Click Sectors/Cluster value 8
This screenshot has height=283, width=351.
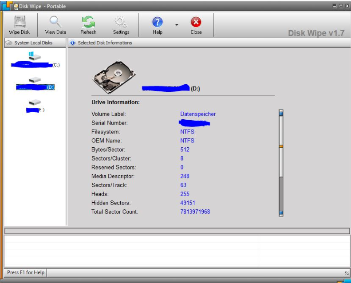coord(182,159)
